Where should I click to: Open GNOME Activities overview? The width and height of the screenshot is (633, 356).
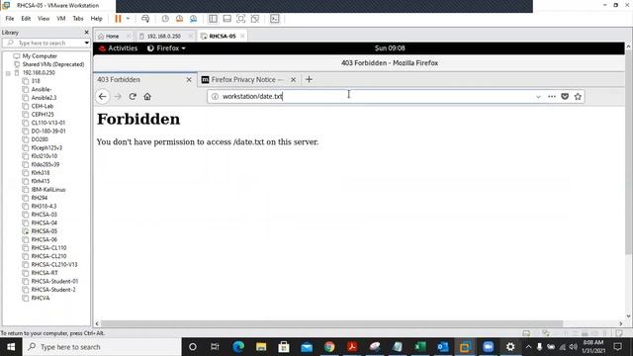(119, 48)
